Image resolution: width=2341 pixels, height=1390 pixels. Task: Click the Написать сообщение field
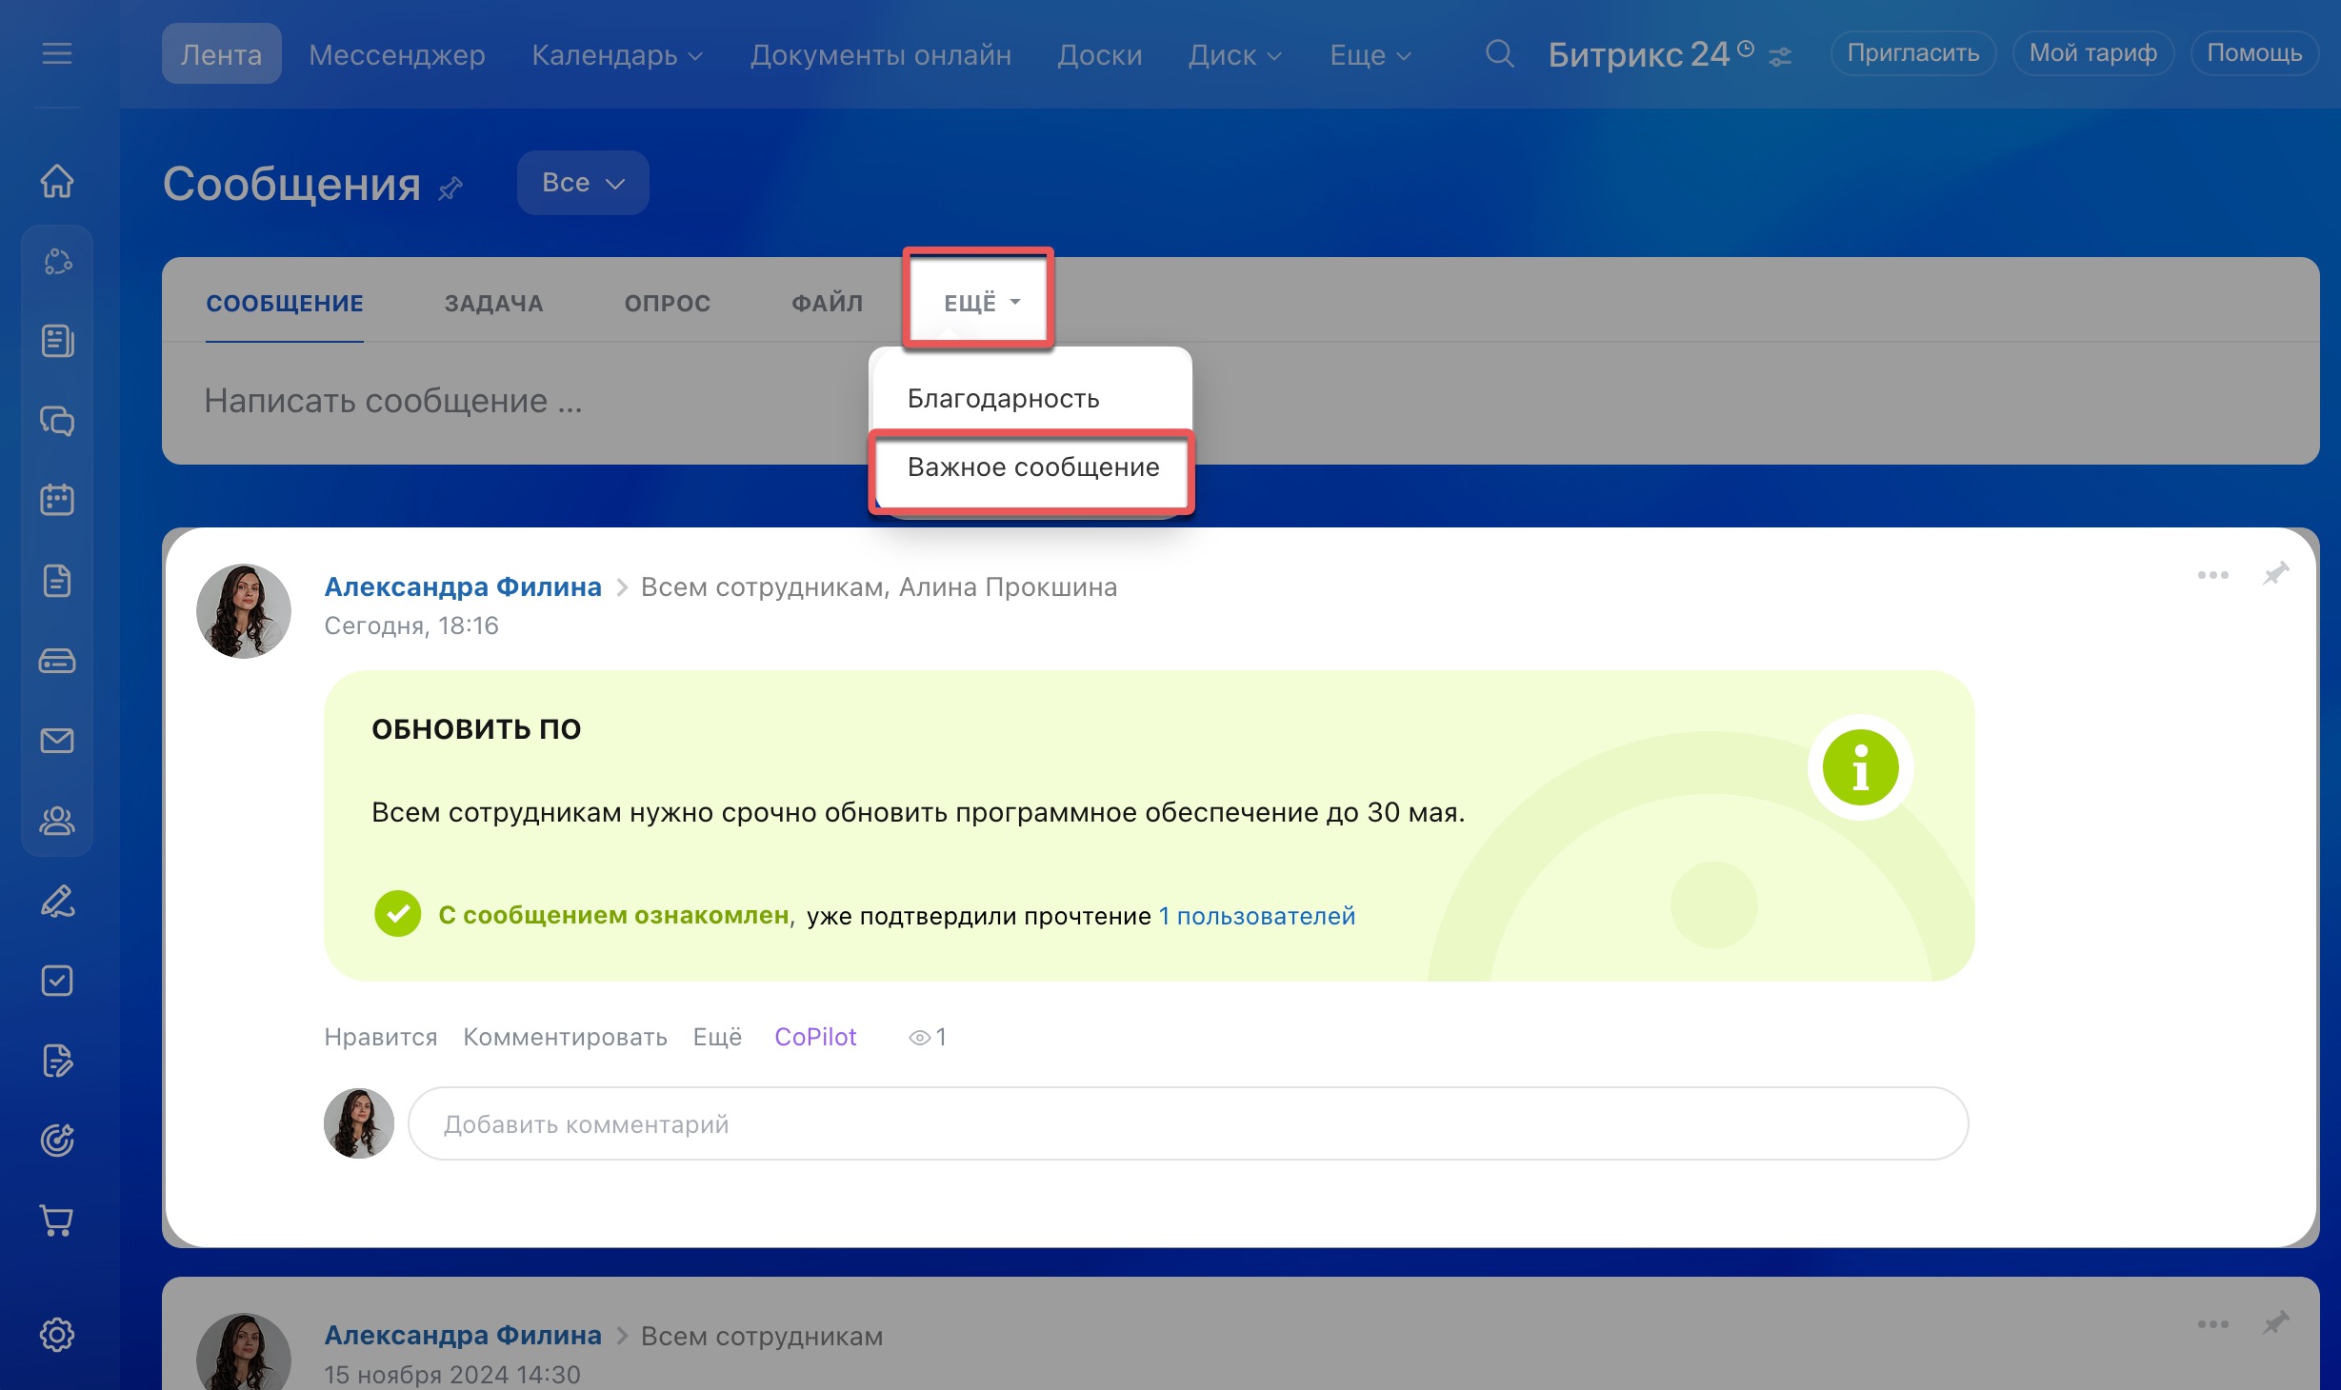tap(1240, 402)
